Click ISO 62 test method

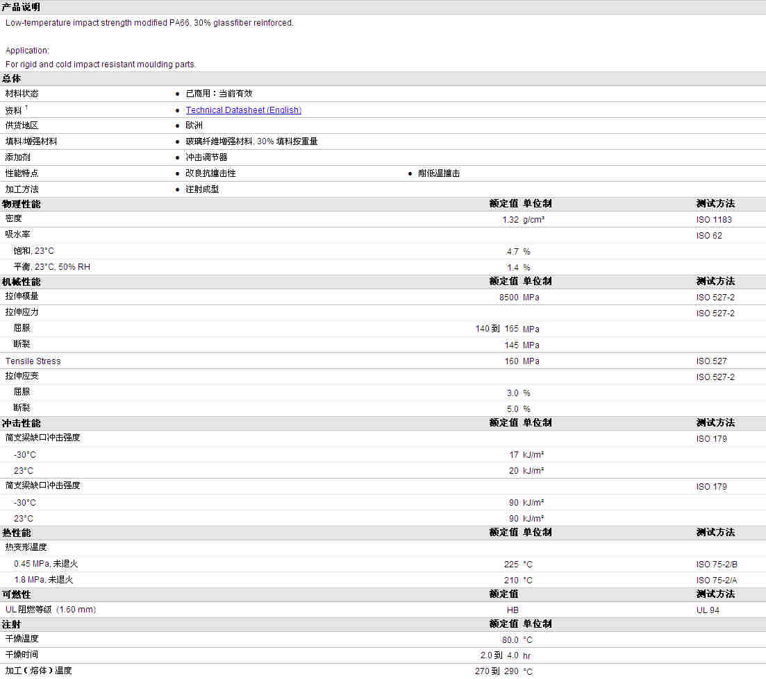tap(709, 236)
